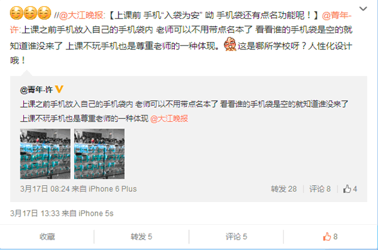
Task: Click the third smiling emoji icon
Action: (x=44, y=13)
